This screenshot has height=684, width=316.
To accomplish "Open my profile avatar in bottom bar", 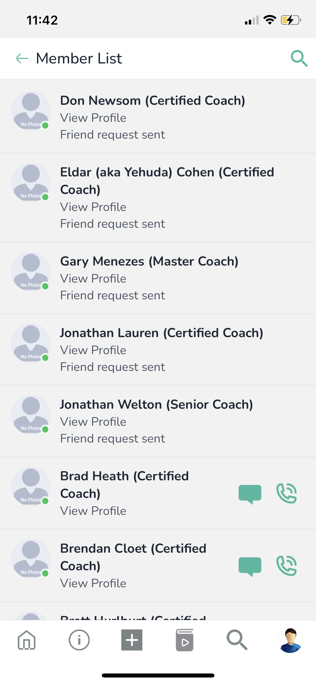I will (x=290, y=640).
